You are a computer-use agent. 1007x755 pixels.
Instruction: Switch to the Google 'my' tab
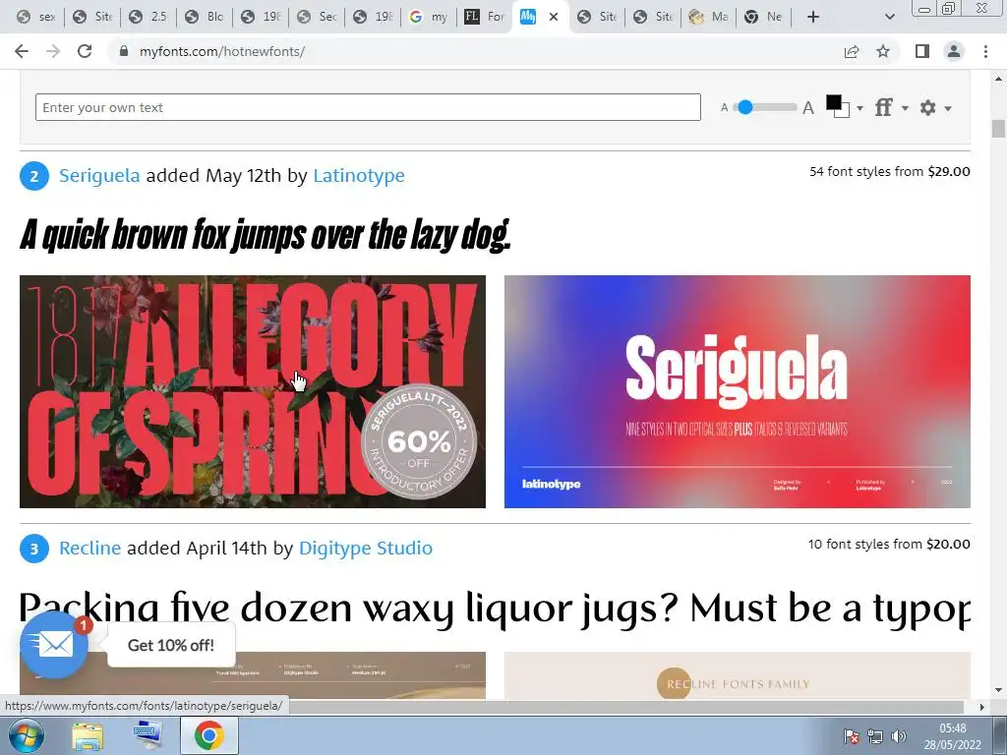point(429,17)
